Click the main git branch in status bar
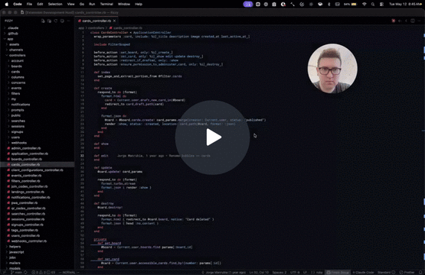The width and height of the screenshot is (425, 275). (16, 272)
